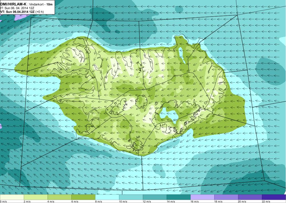Choose the olive green 6 m/s legend swatch

click(83, 197)
